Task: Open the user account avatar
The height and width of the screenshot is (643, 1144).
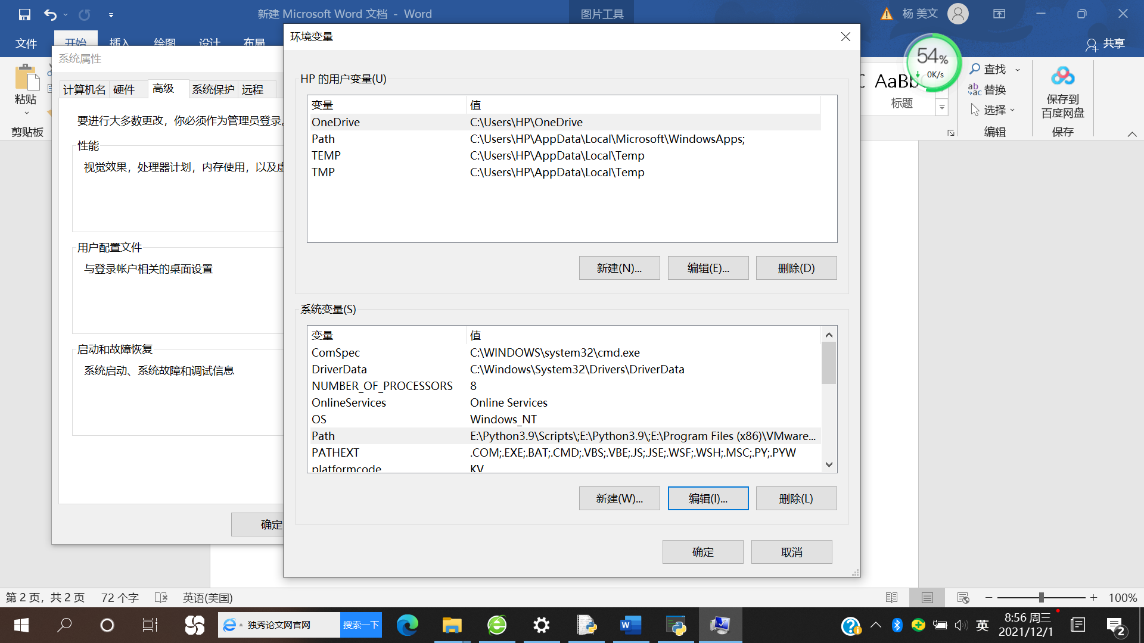Action: click(958, 14)
